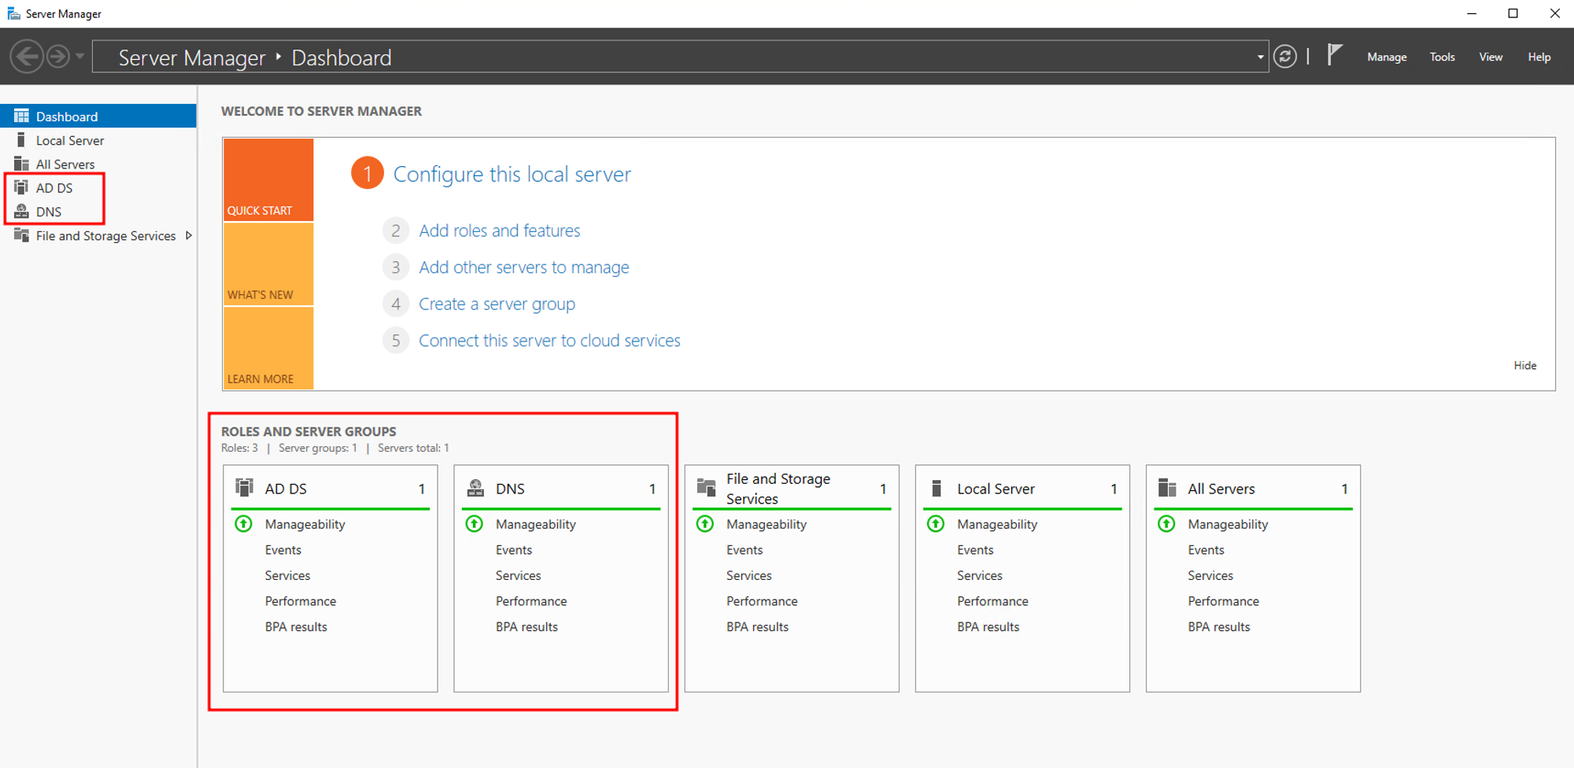Viewport: 1574px width, 768px height.
Task: Expand File and Storage Services arrow
Action: tap(188, 235)
